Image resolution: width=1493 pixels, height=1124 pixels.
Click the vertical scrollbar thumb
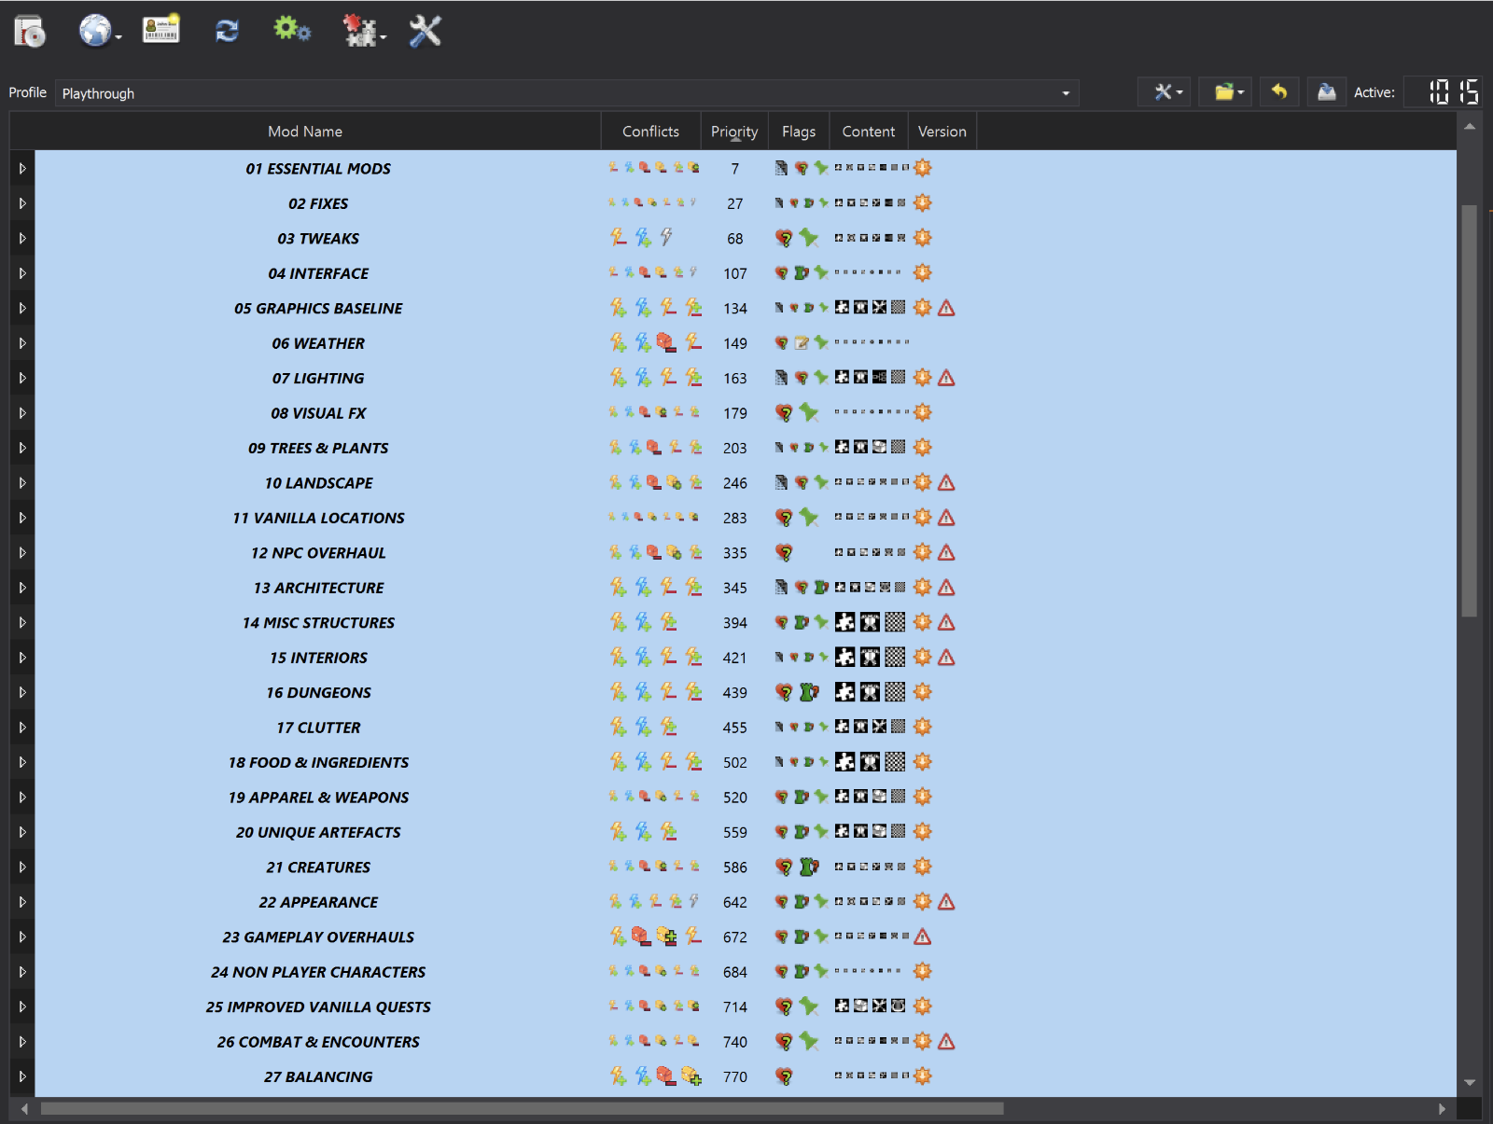[1470, 410]
